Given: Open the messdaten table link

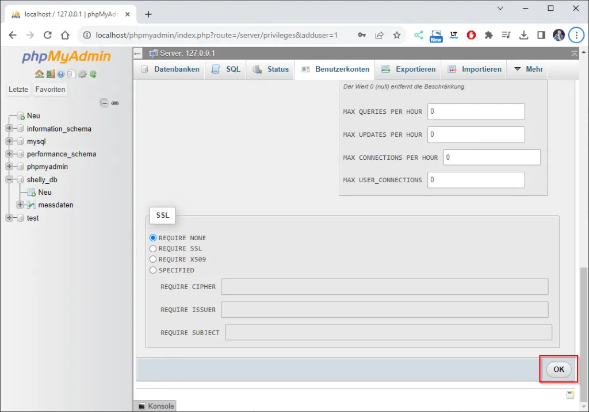Looking at the screenshot, I should point(56,205).
